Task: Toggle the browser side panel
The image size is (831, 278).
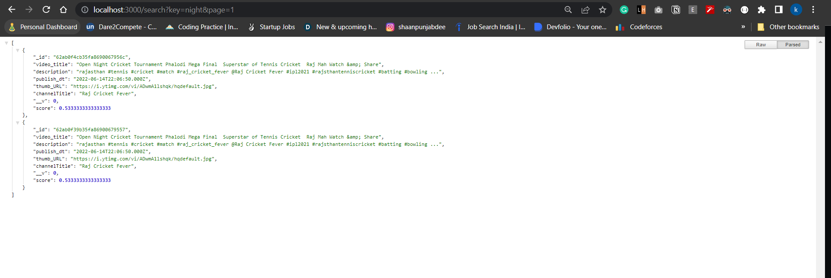Action: 779,10
